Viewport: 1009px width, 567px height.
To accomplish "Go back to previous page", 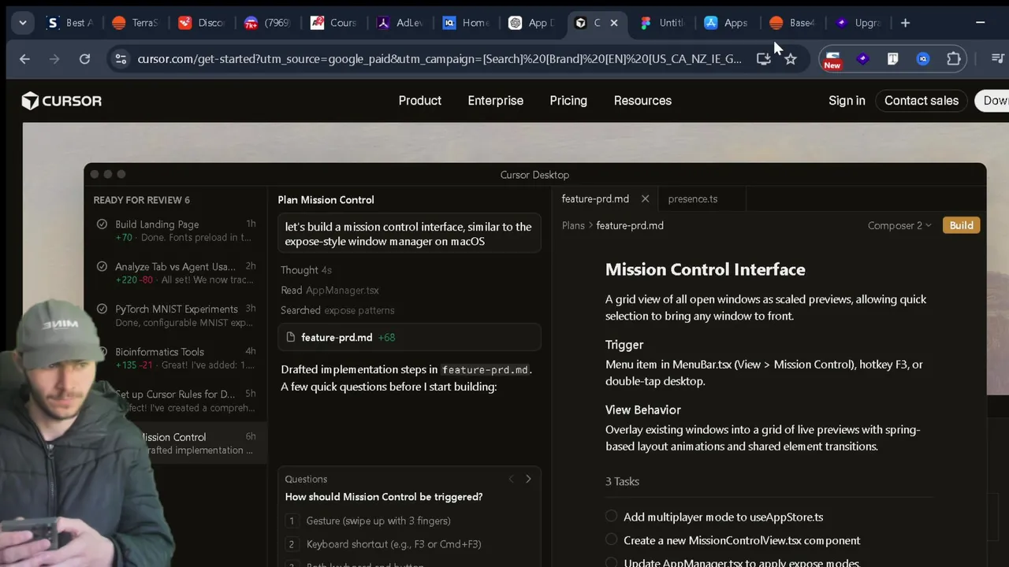I will pos(24,59).
